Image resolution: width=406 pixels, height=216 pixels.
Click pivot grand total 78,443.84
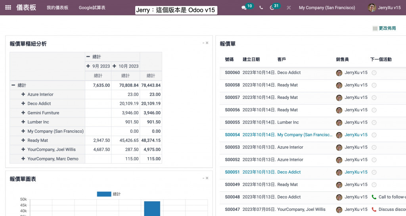[151, 85]
